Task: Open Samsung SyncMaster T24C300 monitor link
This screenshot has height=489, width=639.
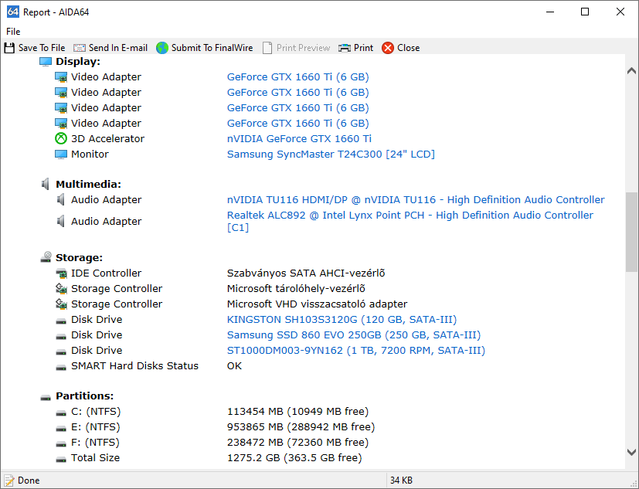Action: point(331,155)
